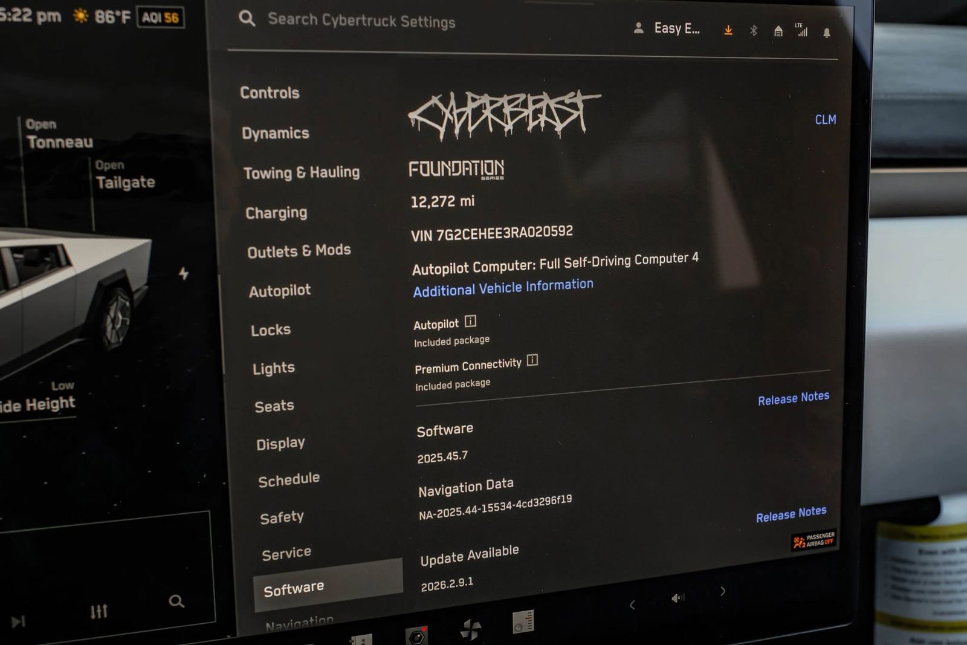Decrease volume with left chevron
This screenshot has height=645, width=967.
[632, 605]
